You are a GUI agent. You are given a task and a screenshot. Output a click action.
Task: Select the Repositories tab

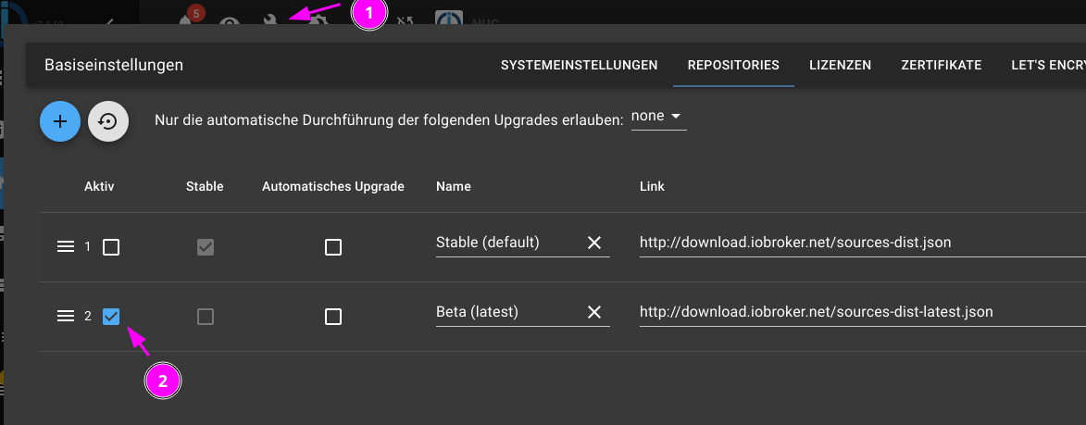[x=733, y=65]
